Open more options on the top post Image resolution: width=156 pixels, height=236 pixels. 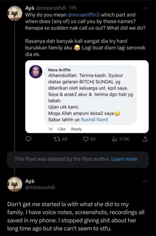pos(145,8)
